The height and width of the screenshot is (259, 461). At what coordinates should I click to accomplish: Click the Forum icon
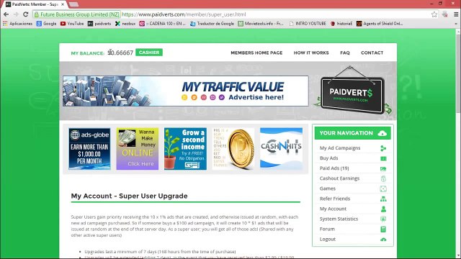coord(383,230)
